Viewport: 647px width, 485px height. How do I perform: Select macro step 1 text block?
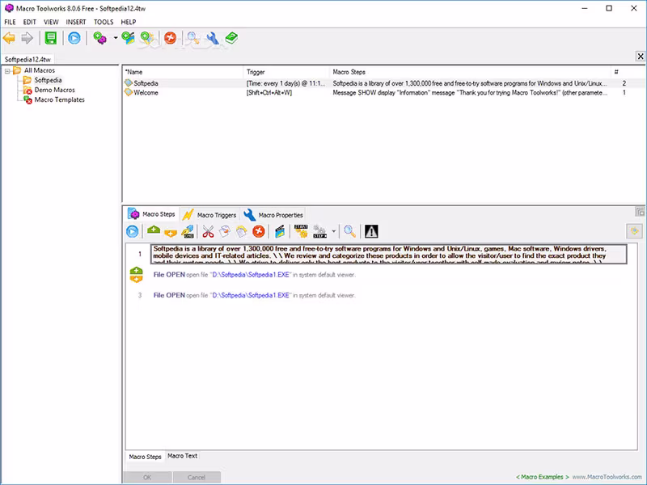point(389,254)
